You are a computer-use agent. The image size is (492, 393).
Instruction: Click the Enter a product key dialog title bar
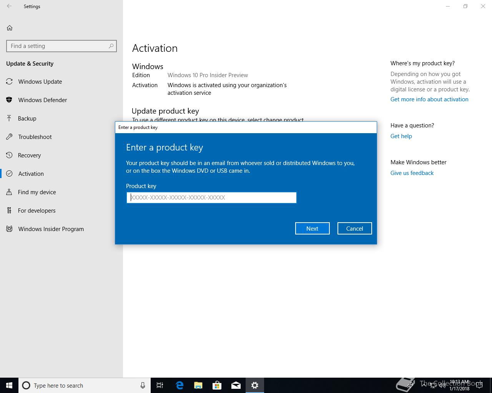point(246,127)
